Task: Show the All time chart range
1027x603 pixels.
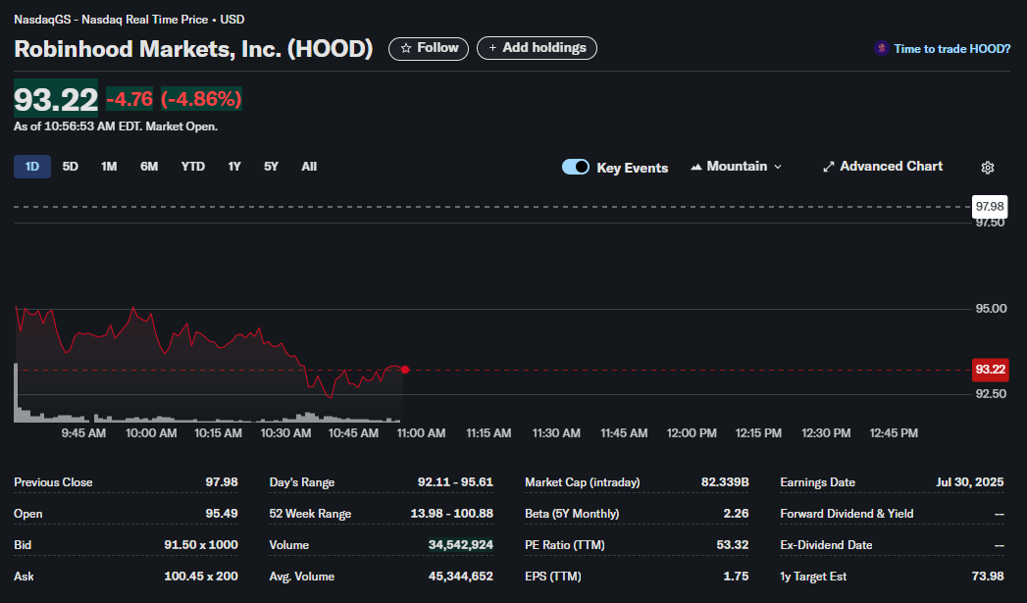Action: pyautogui.click(x=309, y=167)
